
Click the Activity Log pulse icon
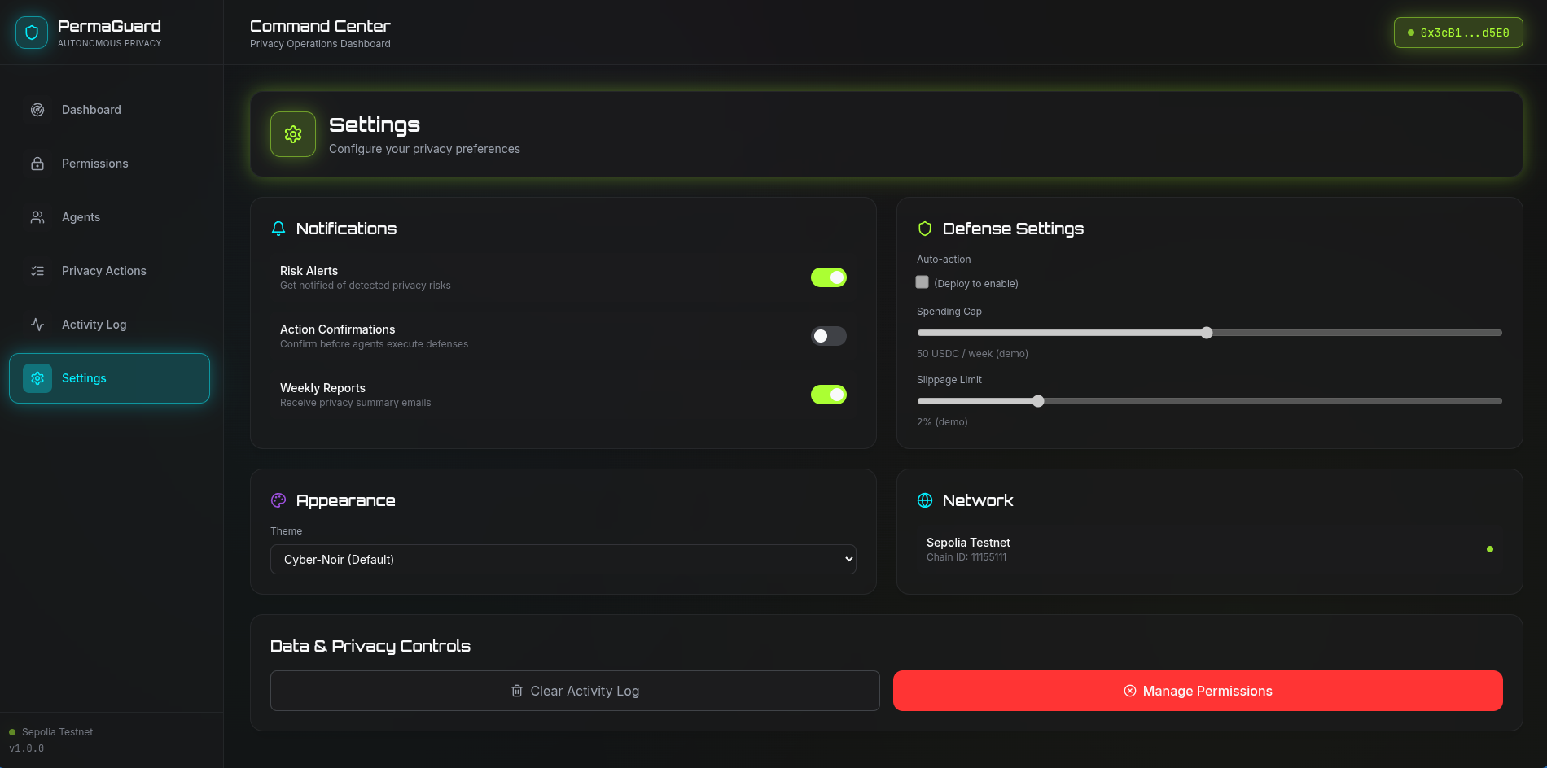click(x=37, y=325)
